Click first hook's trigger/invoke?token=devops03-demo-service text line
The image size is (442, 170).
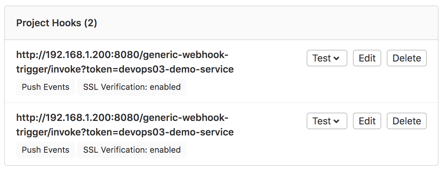click(x=125, y=69)
